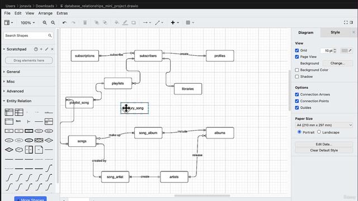Toggle fullscreen mode icon
The width and height of the screenshot is (358, 201).
(346, 22)
